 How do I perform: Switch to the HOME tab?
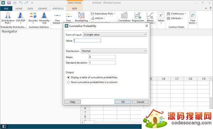tap(19, 9)
